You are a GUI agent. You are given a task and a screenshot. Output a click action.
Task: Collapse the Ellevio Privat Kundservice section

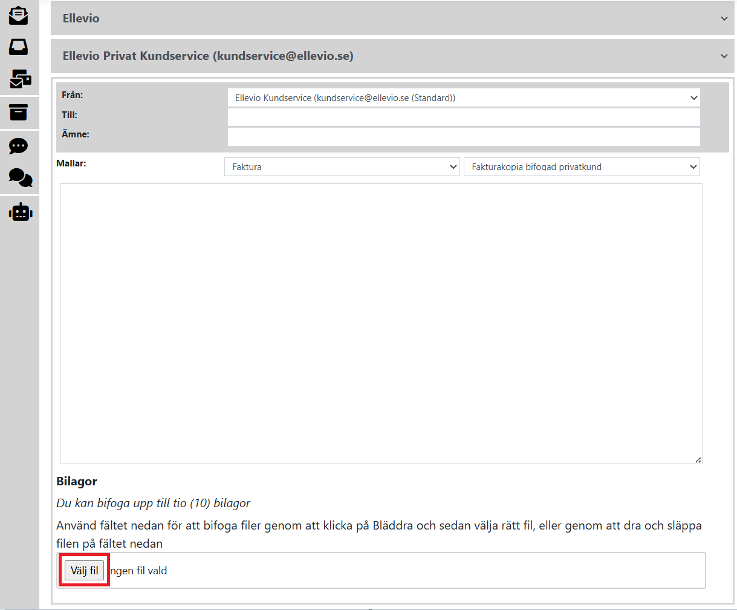pos(392,56)
